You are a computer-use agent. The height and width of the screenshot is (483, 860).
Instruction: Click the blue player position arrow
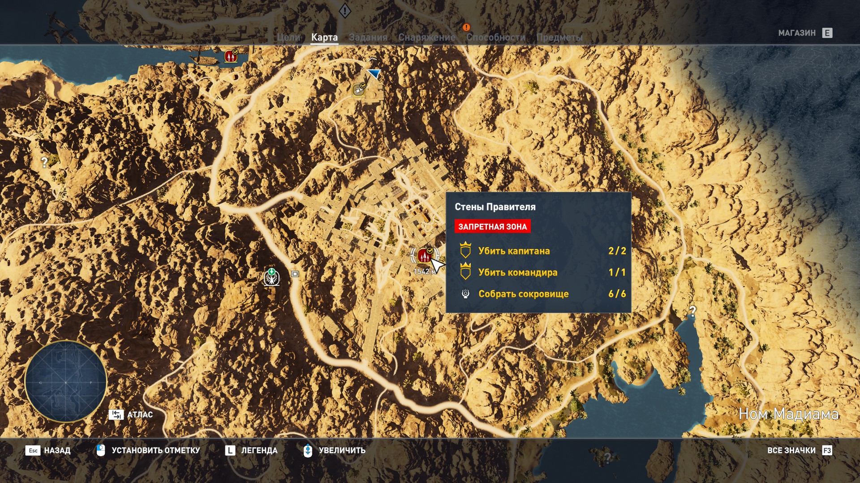pos(374,74)
